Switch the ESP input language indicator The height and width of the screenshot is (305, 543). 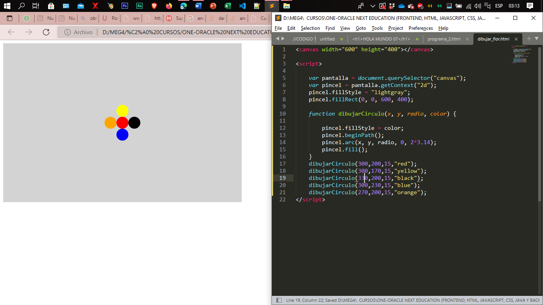[499, 6]
